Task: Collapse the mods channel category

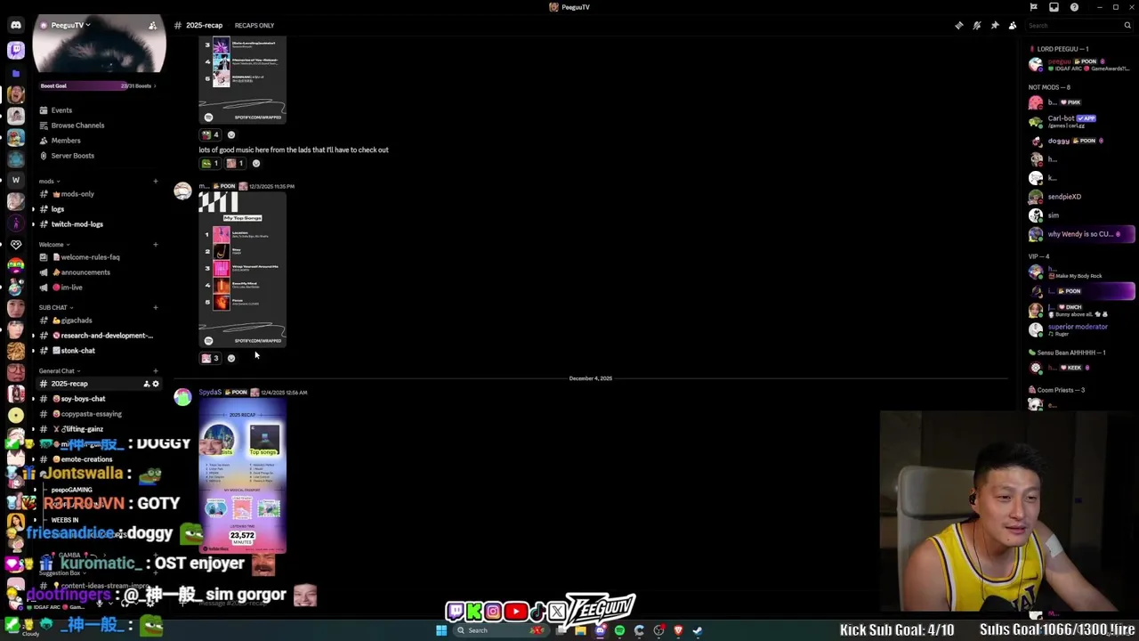Action: coord(49,181)
